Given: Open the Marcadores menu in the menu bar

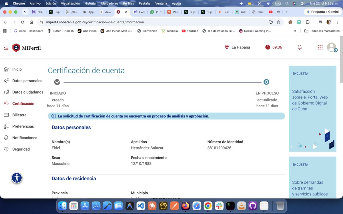Looking at the screenshot, I should tap(110, 3).
